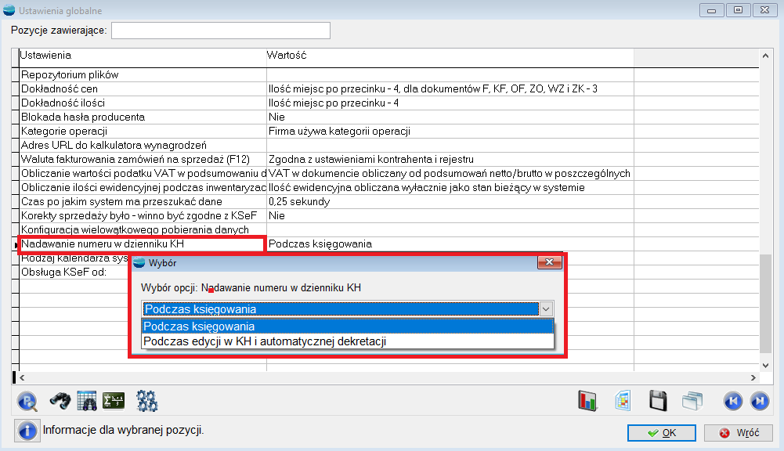
Task: Close the Wybór dialog
Action: [x=548, y=263]
